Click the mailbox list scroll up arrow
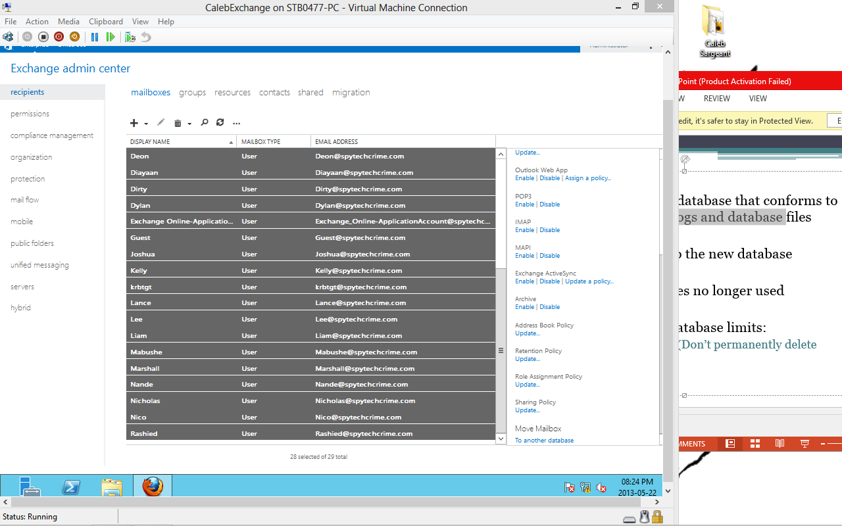This screenshot has width=842, height=526. click(x=501, y=155)
